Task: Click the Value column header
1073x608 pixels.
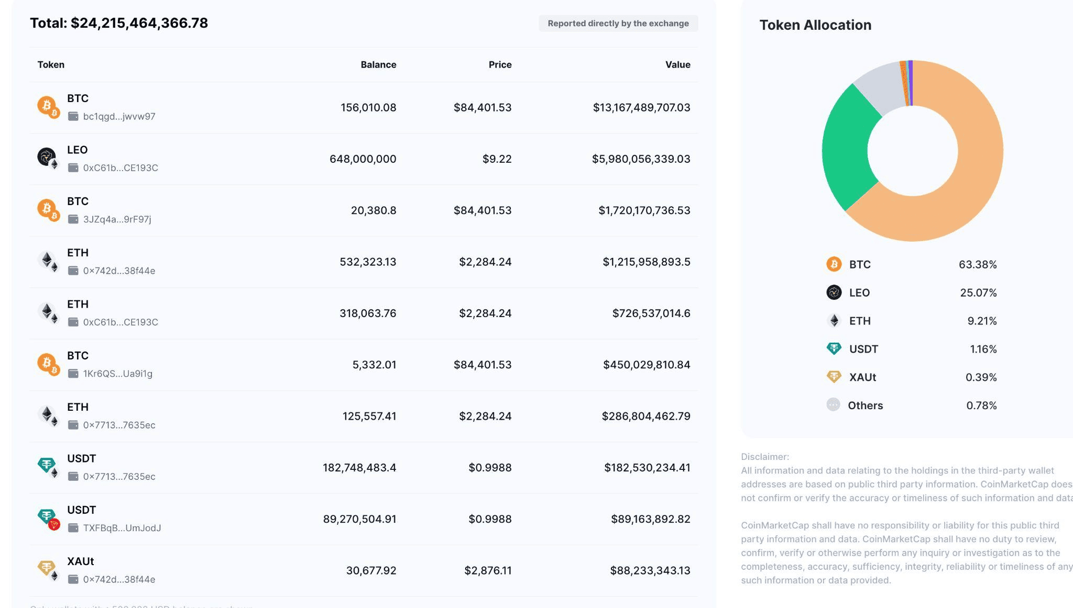Action: tap(677, 65)
